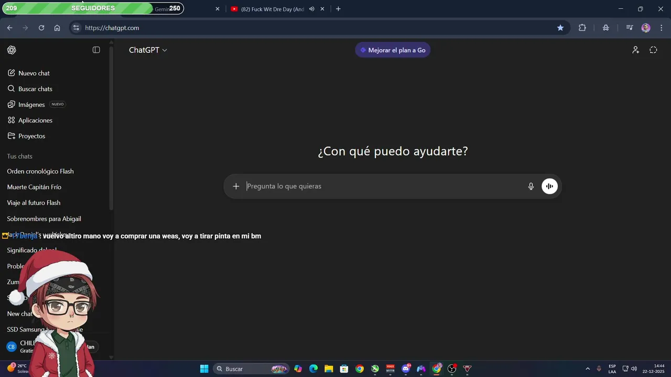
Task: View site information icon in address bar
Action: [77, 28]
